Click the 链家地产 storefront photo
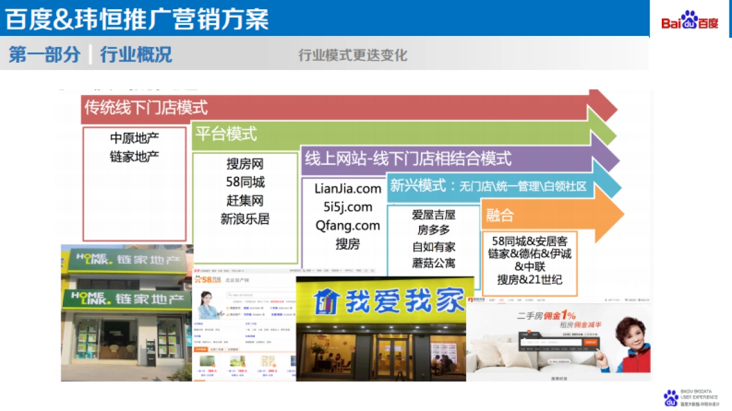This screenshot has height=411, width=732. coord(126,312)
